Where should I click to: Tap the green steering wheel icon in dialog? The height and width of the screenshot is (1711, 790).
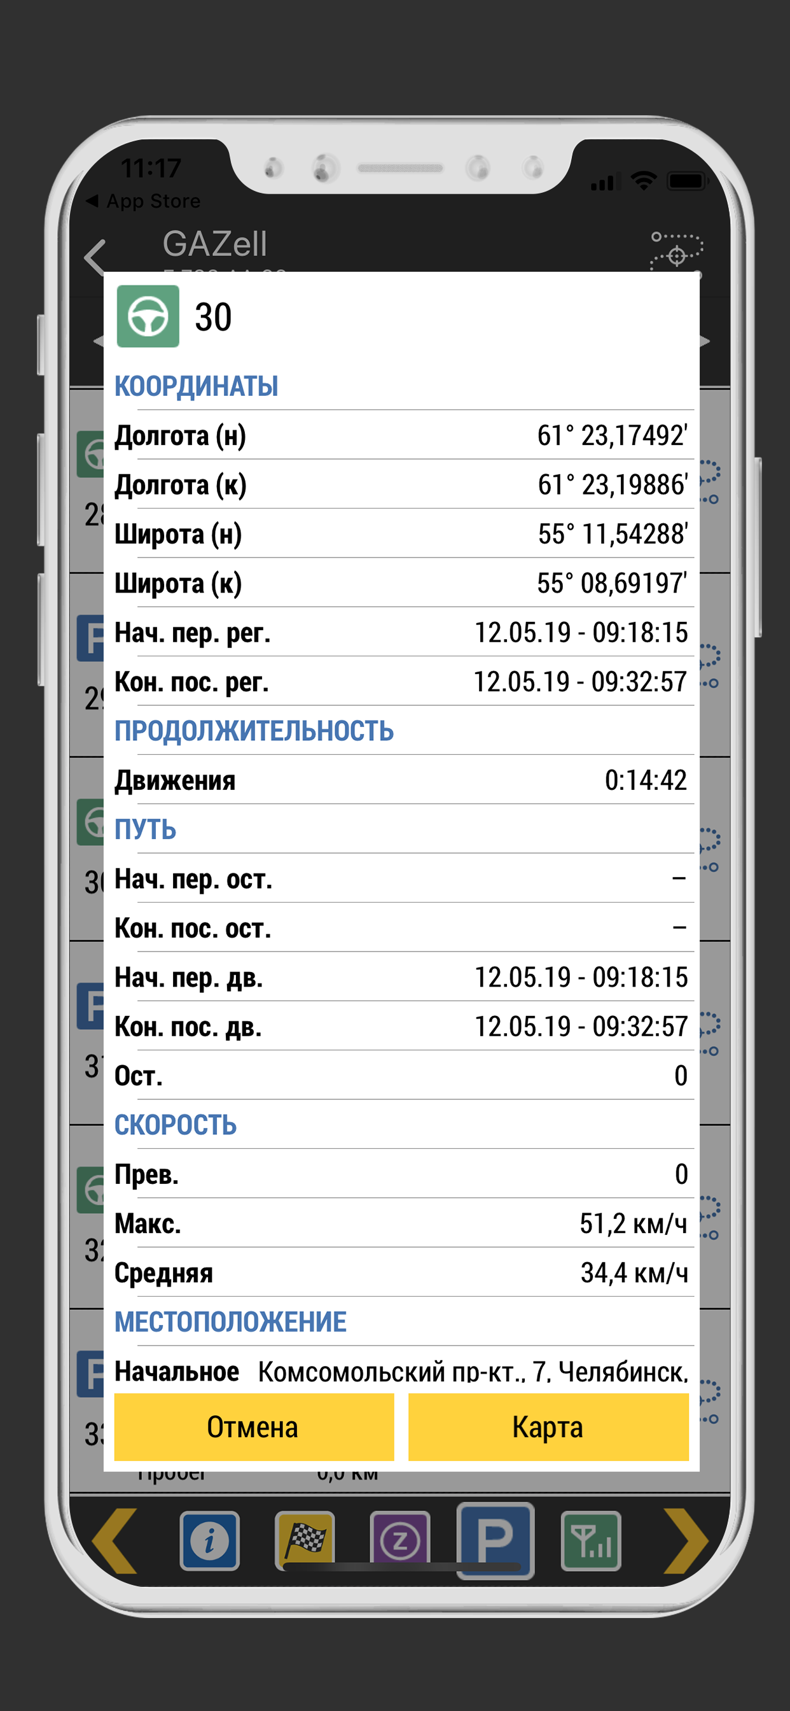point(148,316)
